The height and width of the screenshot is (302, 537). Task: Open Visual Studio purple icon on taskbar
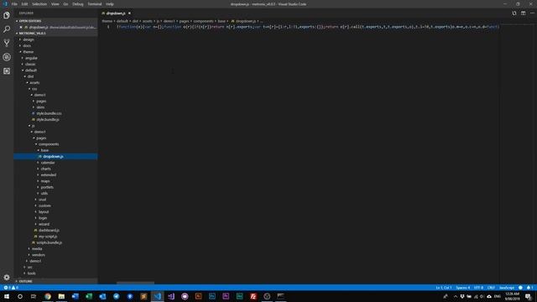(x=171, y=296)
